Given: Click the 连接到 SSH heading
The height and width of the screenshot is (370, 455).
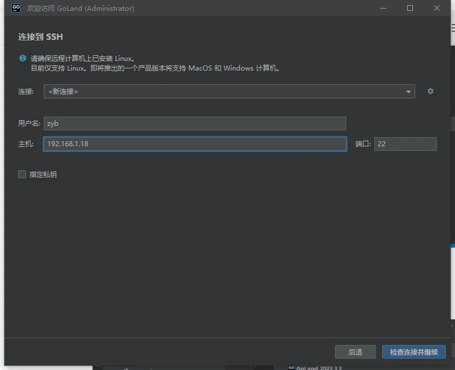Looking at the screenshot, I should point(40,37).
